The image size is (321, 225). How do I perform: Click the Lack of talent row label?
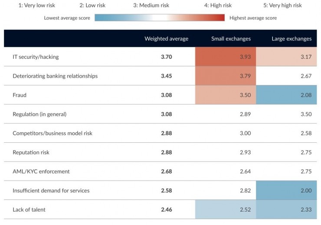29,209
